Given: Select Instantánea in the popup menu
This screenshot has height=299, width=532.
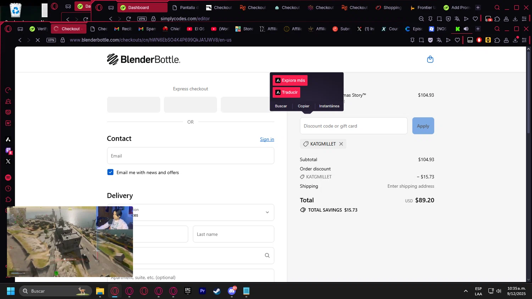Looking at the screenshot, I should point(329,106).
